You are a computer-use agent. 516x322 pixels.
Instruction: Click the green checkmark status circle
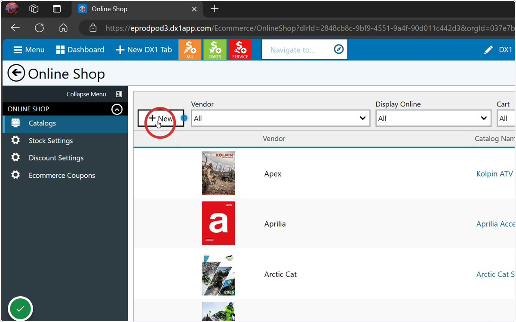coord(20,309)
